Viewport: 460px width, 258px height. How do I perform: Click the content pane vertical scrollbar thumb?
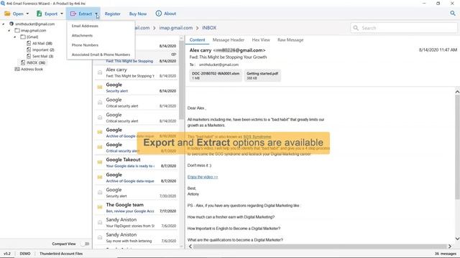457,147
